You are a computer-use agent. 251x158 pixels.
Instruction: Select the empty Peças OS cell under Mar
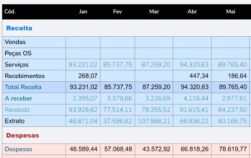coord(154,53)
